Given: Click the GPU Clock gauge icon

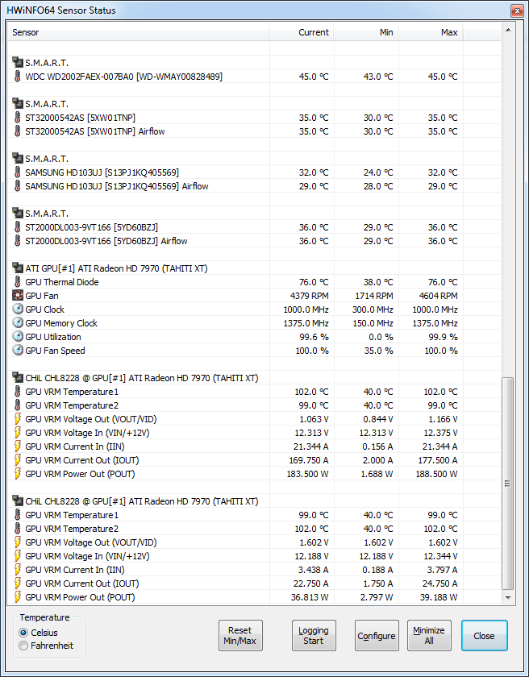Looking at the screenshot, I should [18, 309].
